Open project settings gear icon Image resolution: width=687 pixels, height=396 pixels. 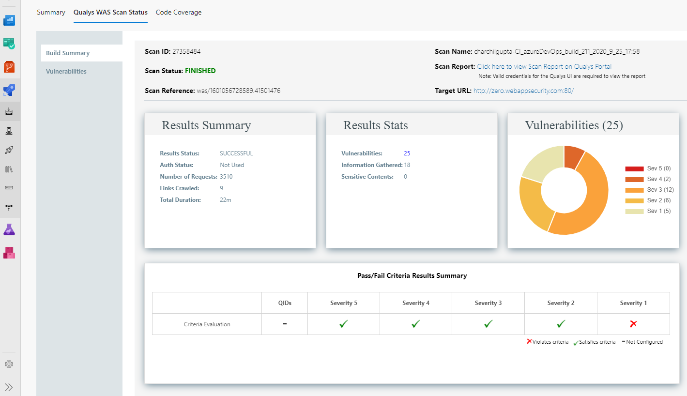(x=9, y=364)
